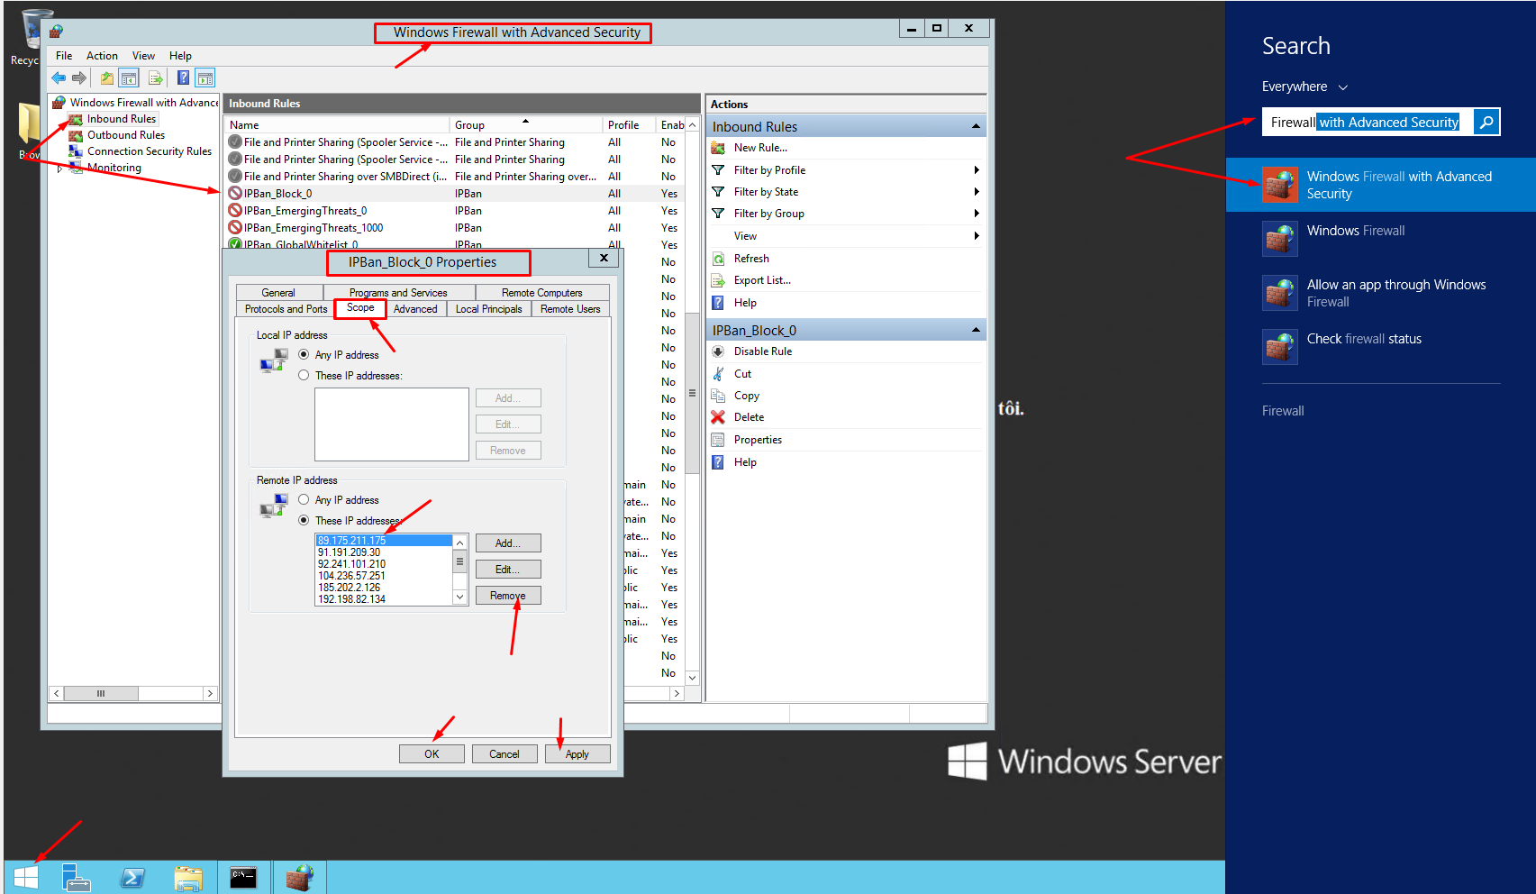
Task: Click the Export List toolbar icon
Action: pyautogui.click(x=156, y=78)
